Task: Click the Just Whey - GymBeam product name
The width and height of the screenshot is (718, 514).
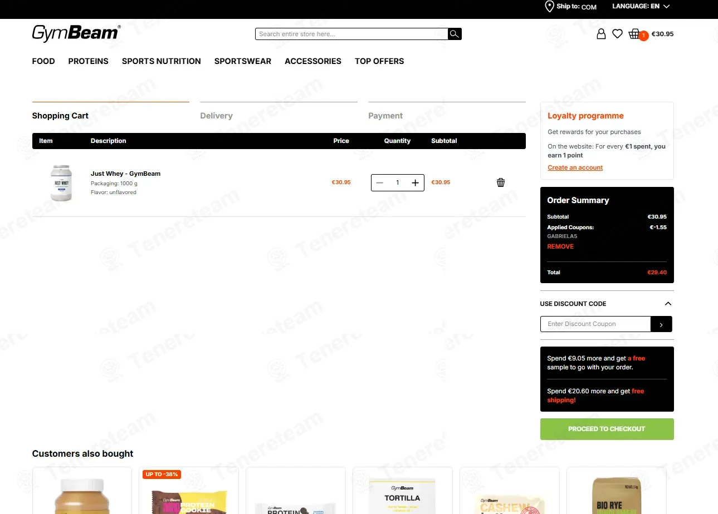Action: point(125,174)
